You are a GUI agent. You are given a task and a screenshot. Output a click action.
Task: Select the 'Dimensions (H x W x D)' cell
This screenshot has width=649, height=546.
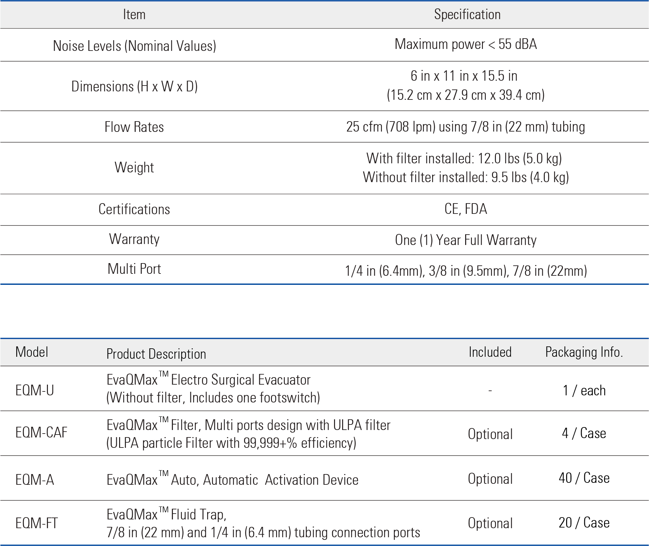click(x=134, y=87)
